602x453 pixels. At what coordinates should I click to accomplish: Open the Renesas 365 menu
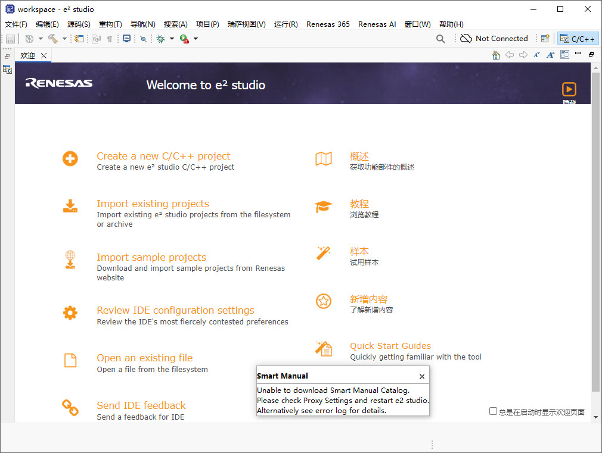(x=328, y=24)
